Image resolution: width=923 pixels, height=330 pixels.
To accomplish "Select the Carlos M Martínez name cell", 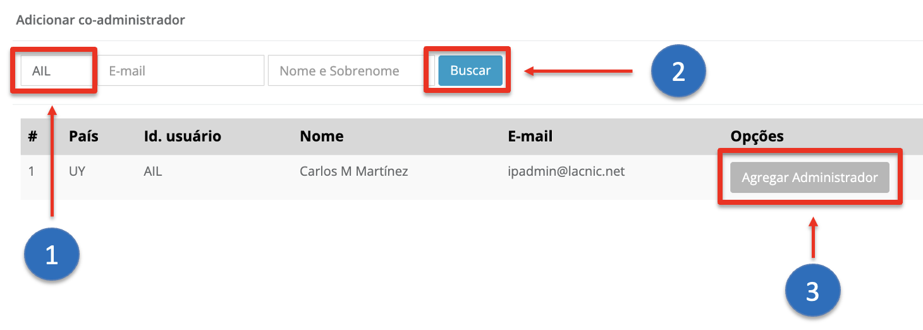I will click(354, 171).
